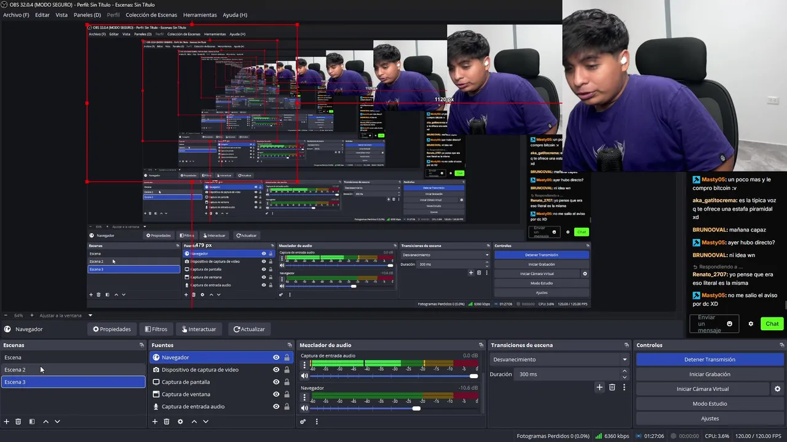Open Ajustes settings
The width and height of the screenshot is (787, 442).
click(x=710, y=418)
